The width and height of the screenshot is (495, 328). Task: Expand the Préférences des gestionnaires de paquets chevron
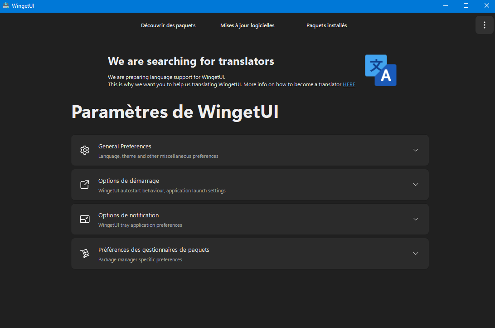click(415, 254)
